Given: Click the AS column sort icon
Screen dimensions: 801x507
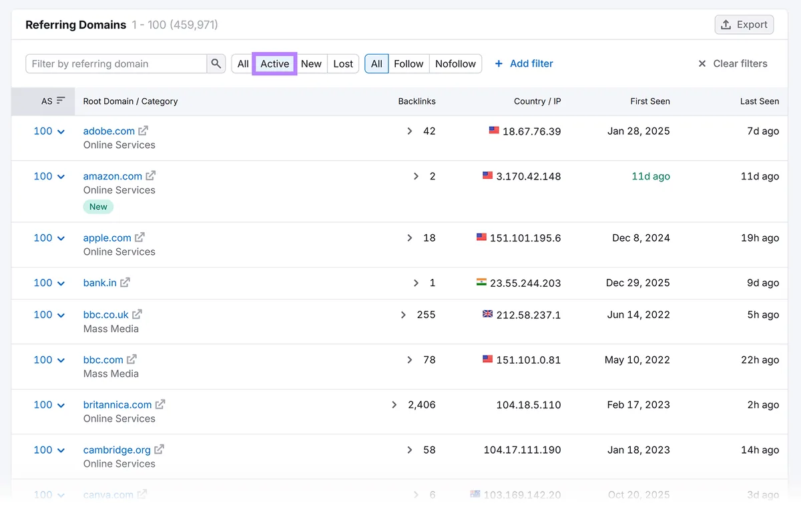Looking at the screenshot, I should 61,101.
